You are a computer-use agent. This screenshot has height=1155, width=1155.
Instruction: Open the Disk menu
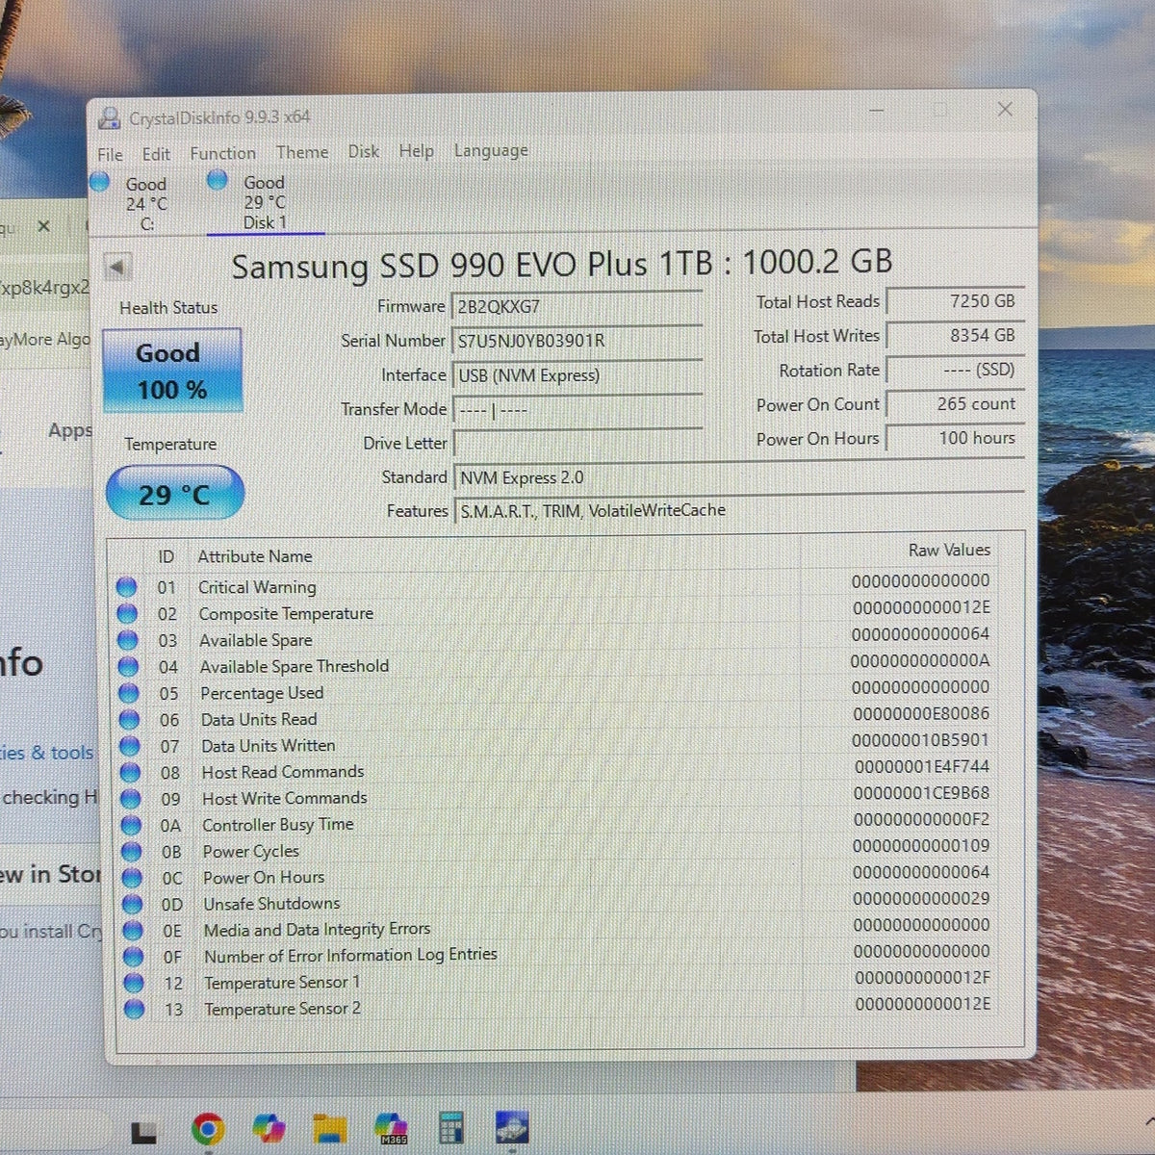point(364,151)
